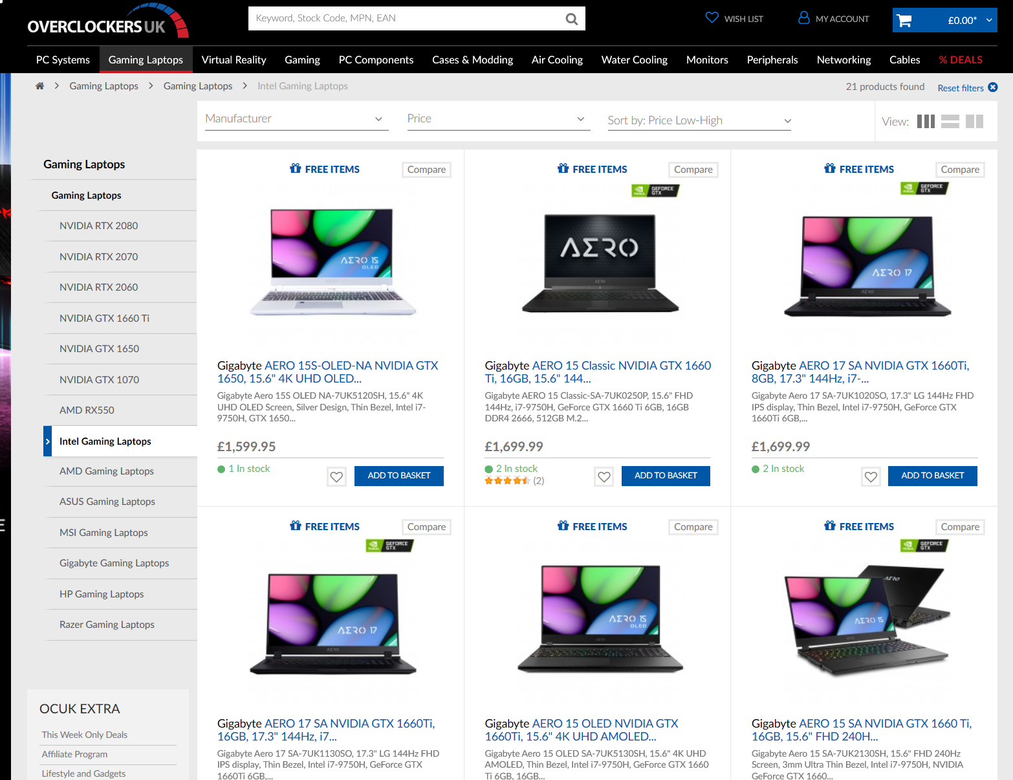Toggle Compare for AERO 15S-OLED-NA laptop
Screen dimensions: 1013x780
click(x=426, y=170)
